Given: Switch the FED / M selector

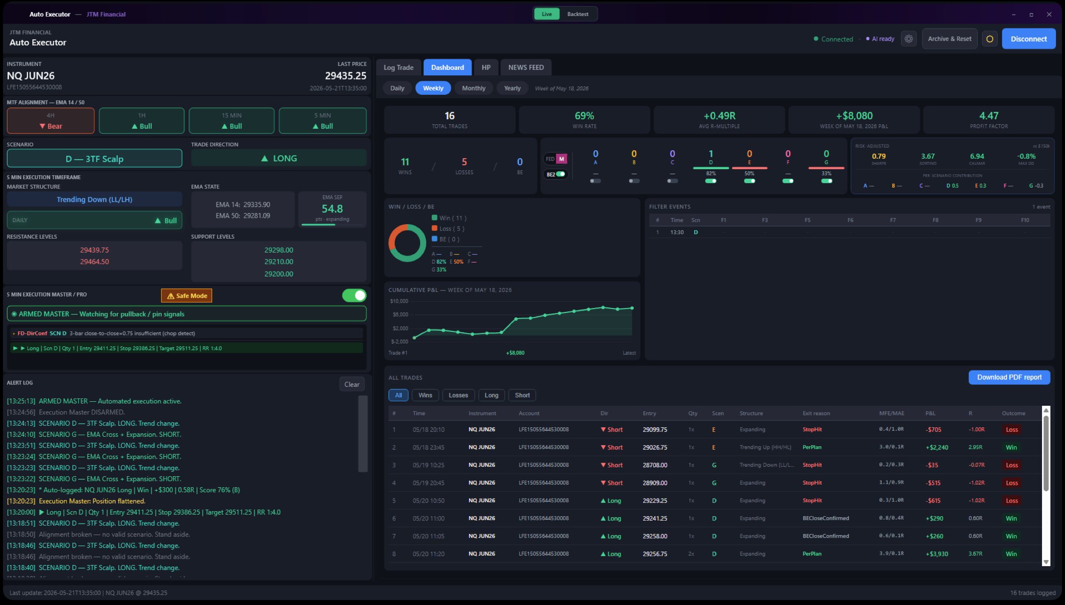Looking at the screenshot, I should pos(555,159).
